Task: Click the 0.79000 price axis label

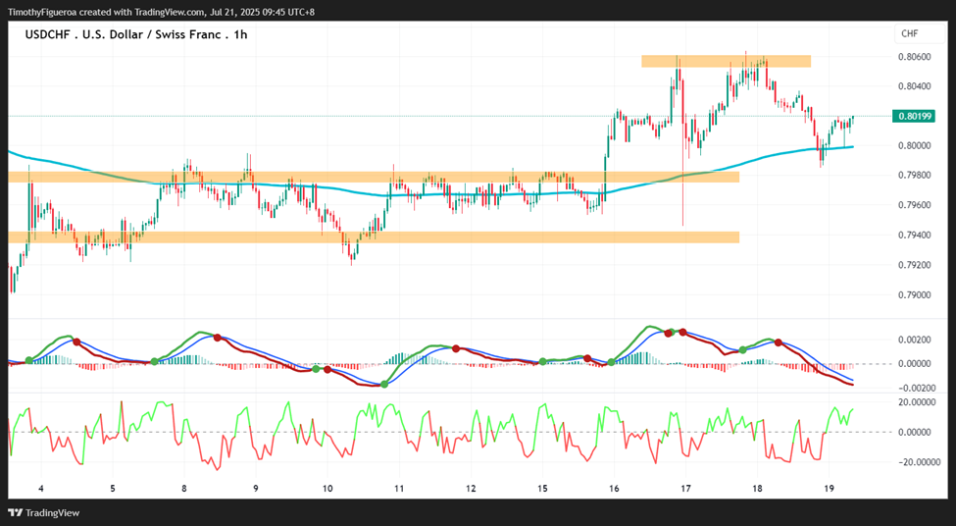Action: tap(913, 294)
